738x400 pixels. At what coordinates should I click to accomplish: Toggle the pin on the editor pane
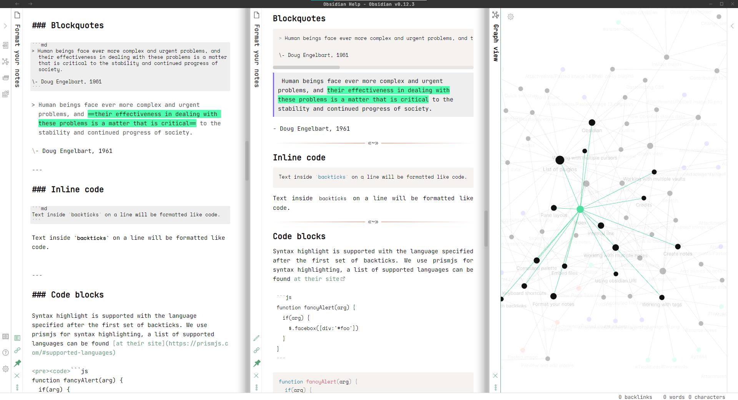tap(17, 363)
